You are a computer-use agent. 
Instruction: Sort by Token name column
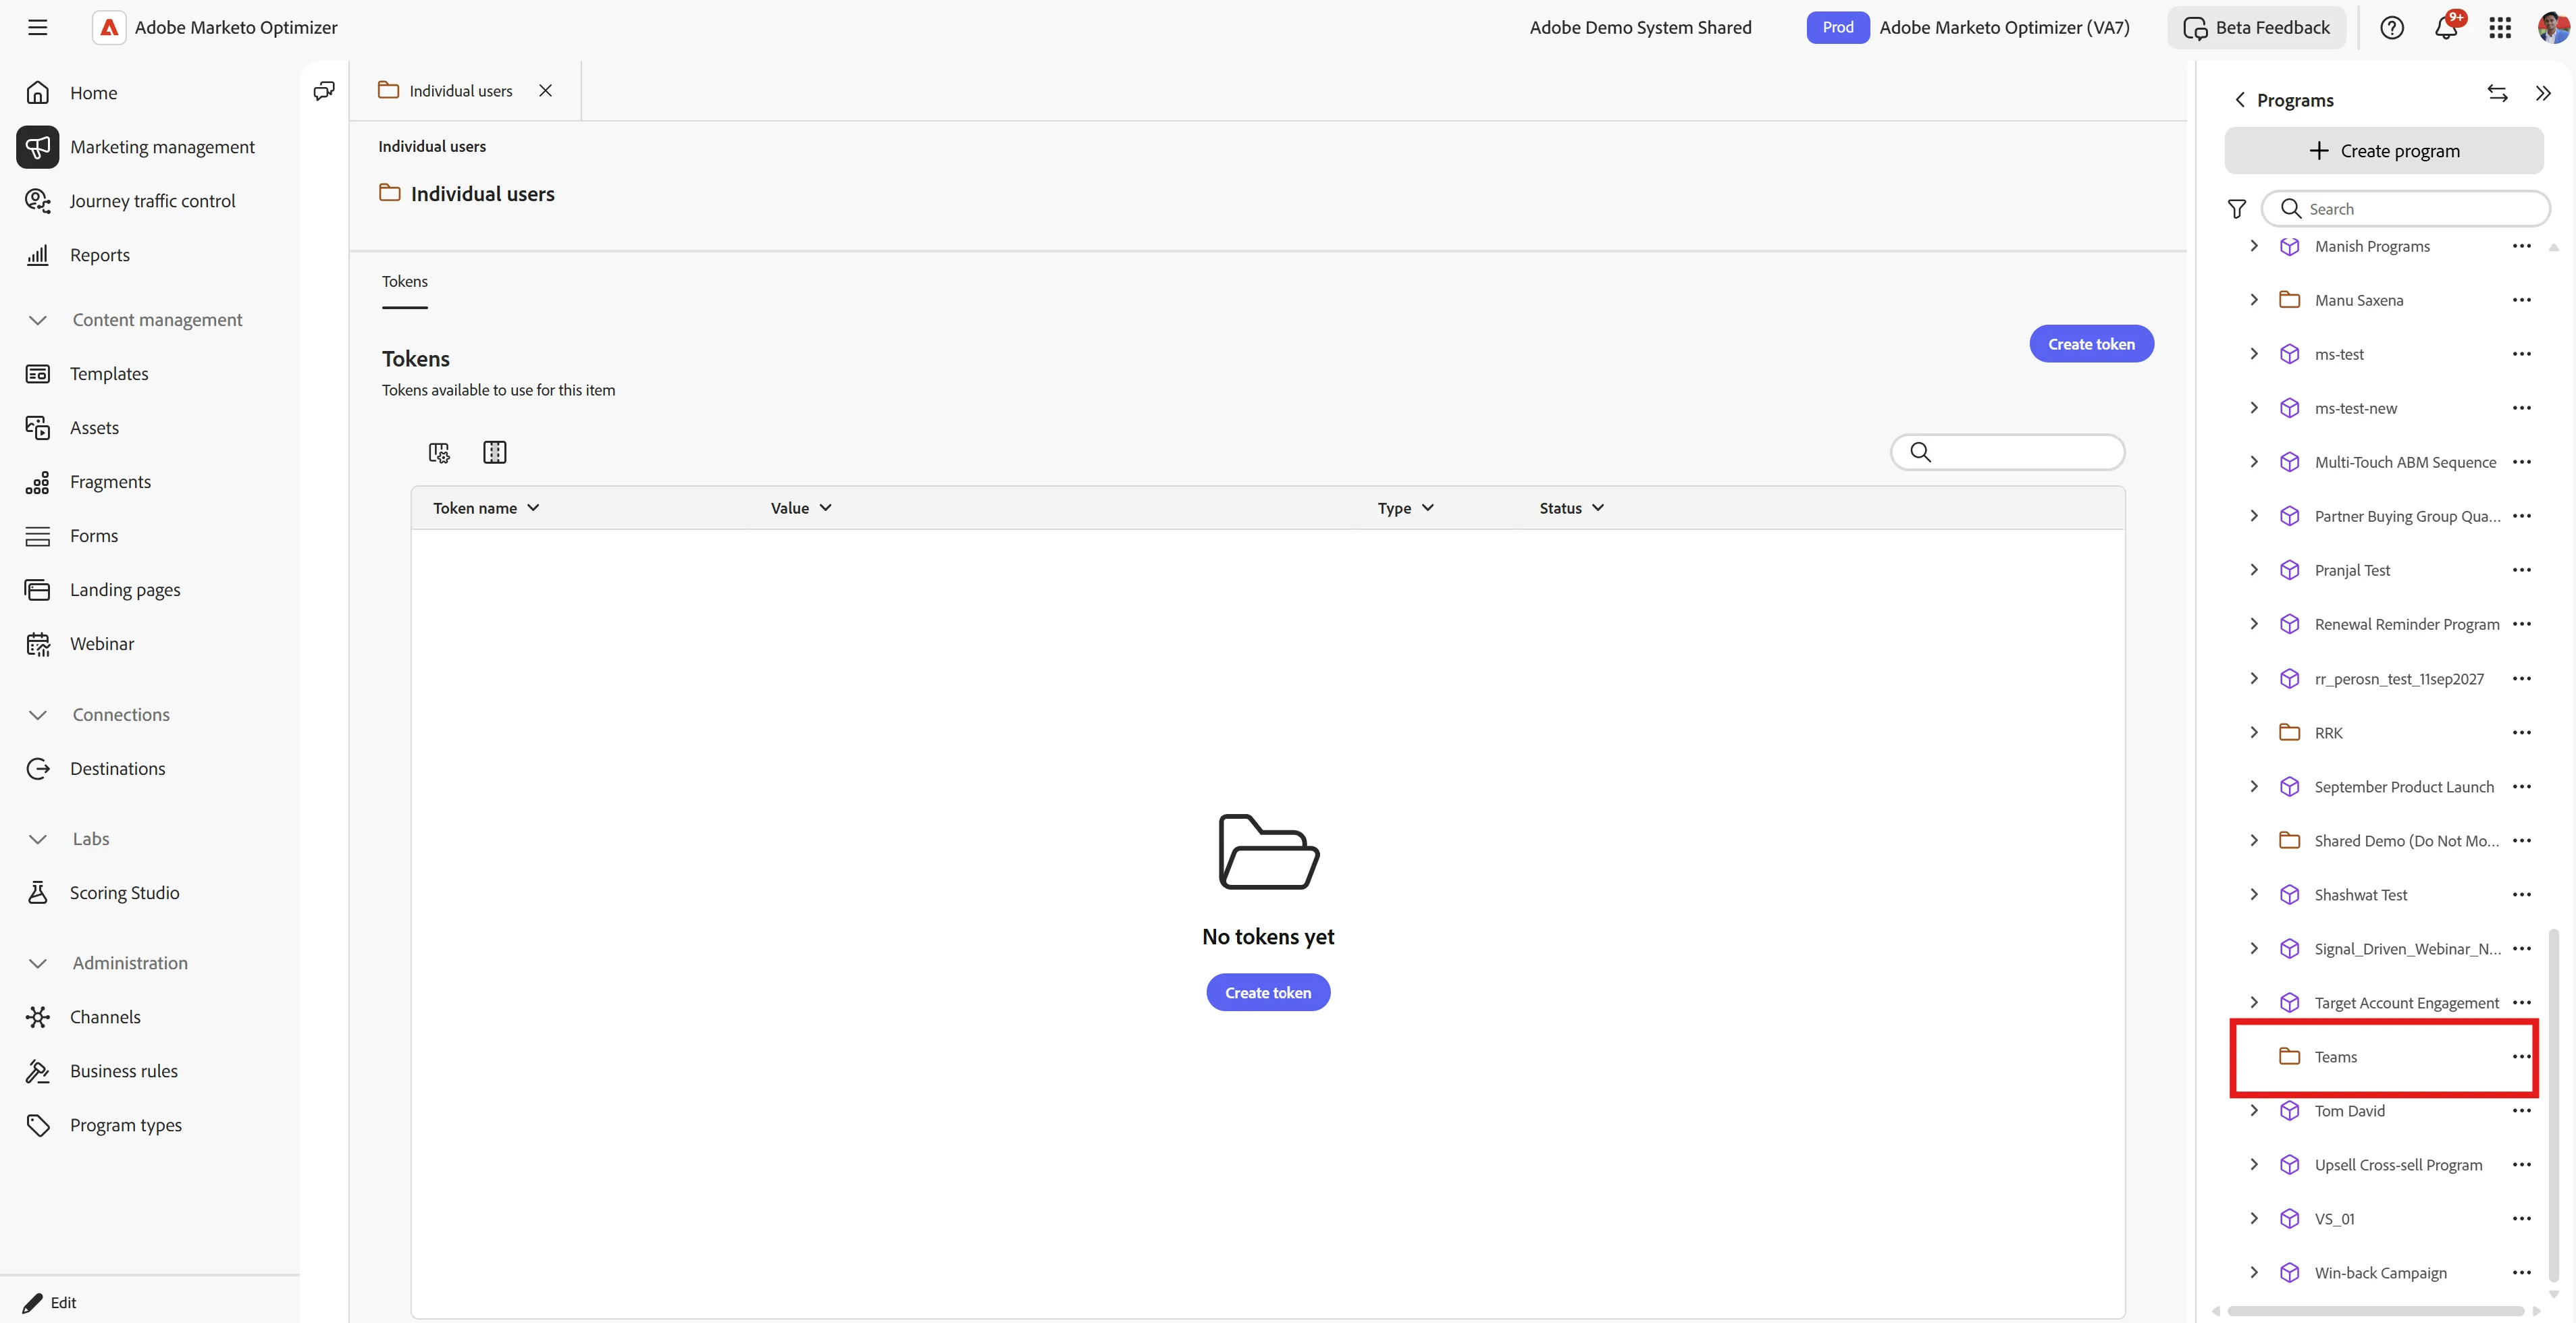[486, 508]
